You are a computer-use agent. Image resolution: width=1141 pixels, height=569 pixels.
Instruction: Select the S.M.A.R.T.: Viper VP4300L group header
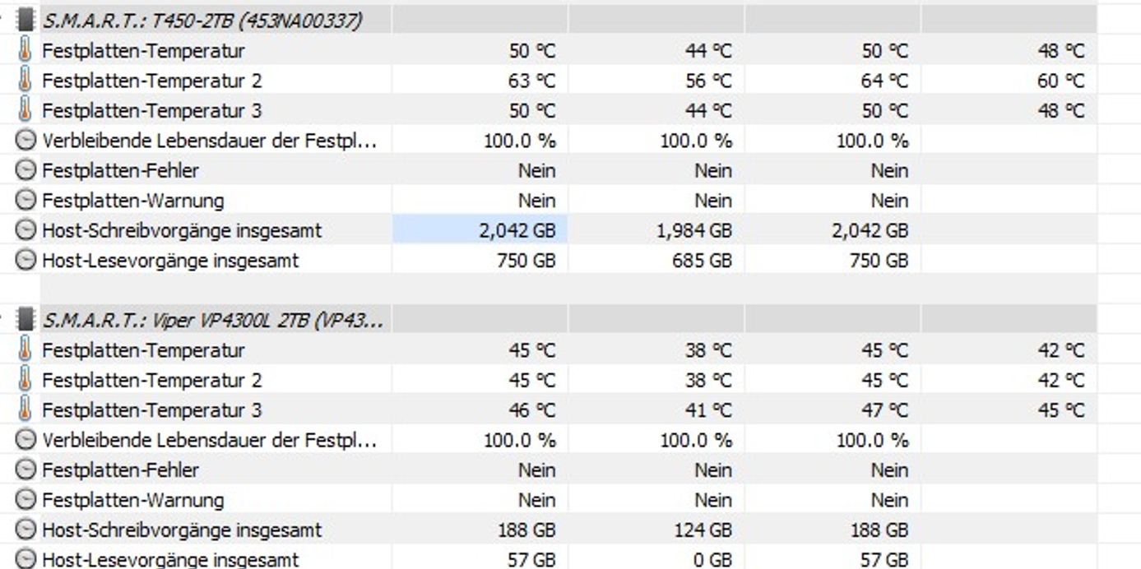point(212,320)
